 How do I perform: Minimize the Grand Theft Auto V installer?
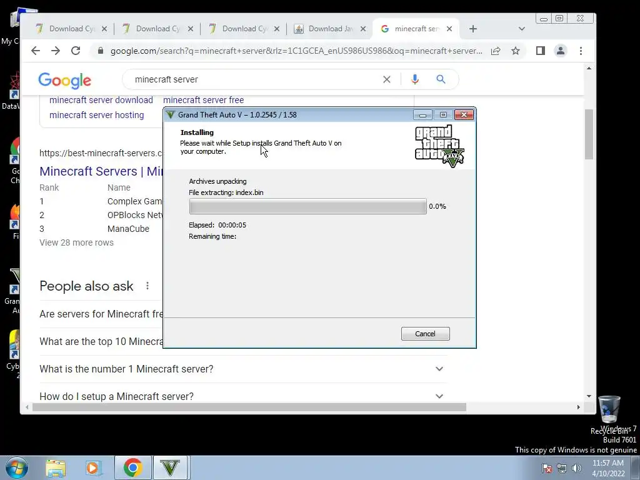pyautogui.click(x=422, y=115)
